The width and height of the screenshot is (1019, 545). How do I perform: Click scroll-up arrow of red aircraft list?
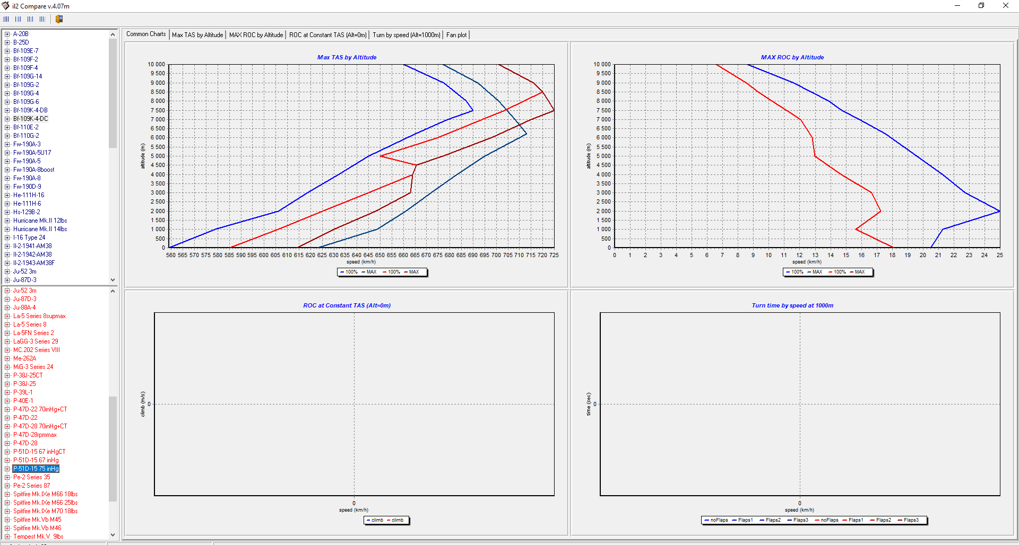pyautogui.click(x=113, y=291)
